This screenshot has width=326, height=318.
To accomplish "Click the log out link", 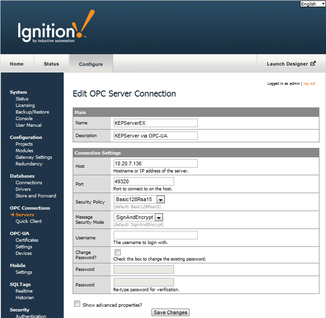I will point(309,83).
